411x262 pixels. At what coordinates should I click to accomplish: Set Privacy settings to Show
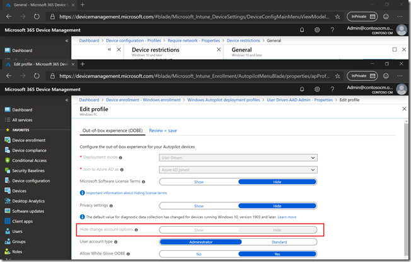pos(199,205)
